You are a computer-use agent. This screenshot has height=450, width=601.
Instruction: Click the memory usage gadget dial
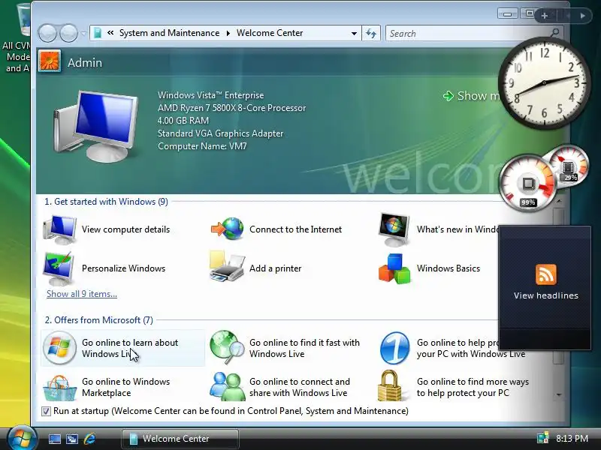point(569,166)
